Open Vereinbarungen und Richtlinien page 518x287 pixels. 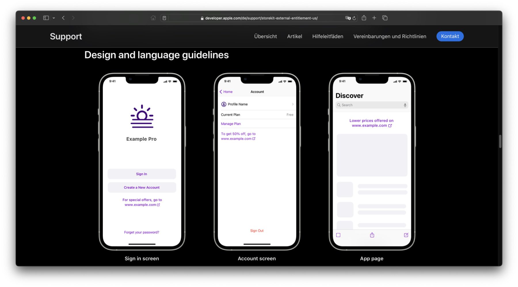tap(390, 36)
